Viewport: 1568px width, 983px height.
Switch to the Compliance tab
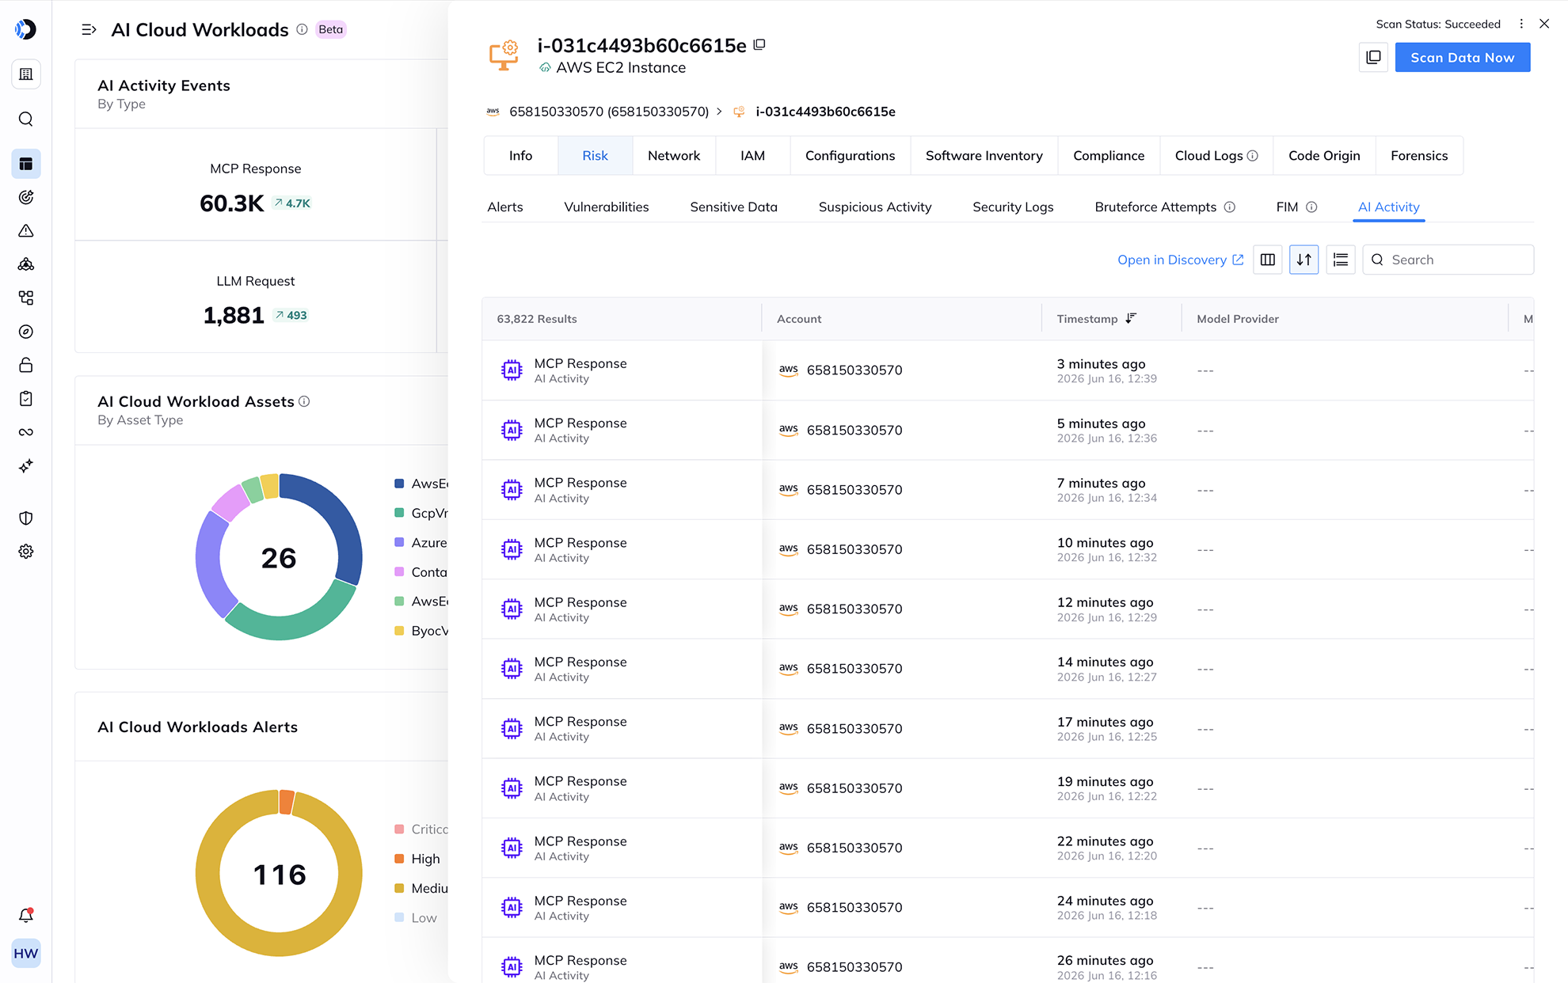click(1109, 156)
